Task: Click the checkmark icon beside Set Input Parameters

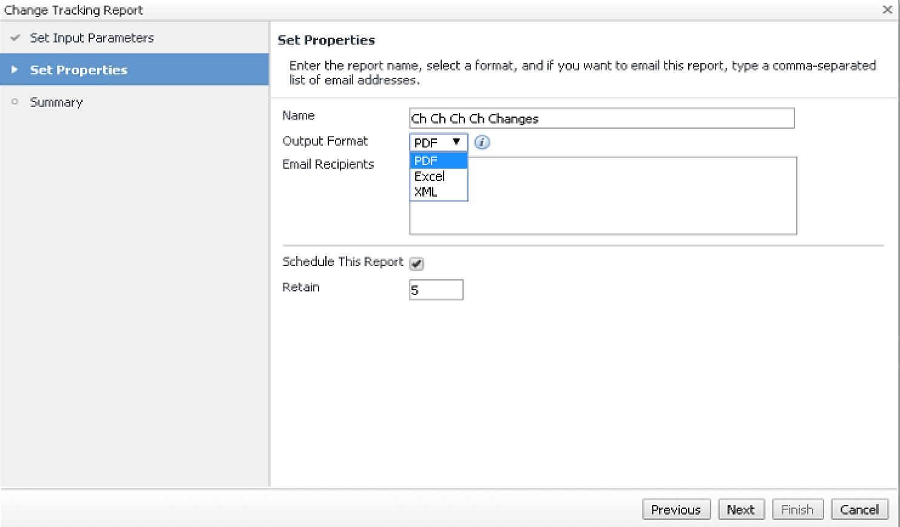Action: click(x=16, y=38)
